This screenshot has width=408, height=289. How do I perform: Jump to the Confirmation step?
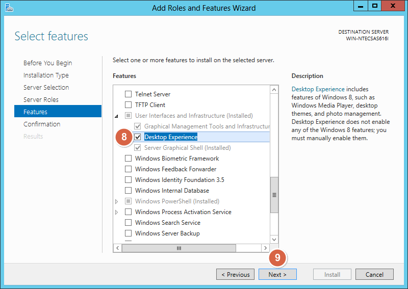coord(42,124)
